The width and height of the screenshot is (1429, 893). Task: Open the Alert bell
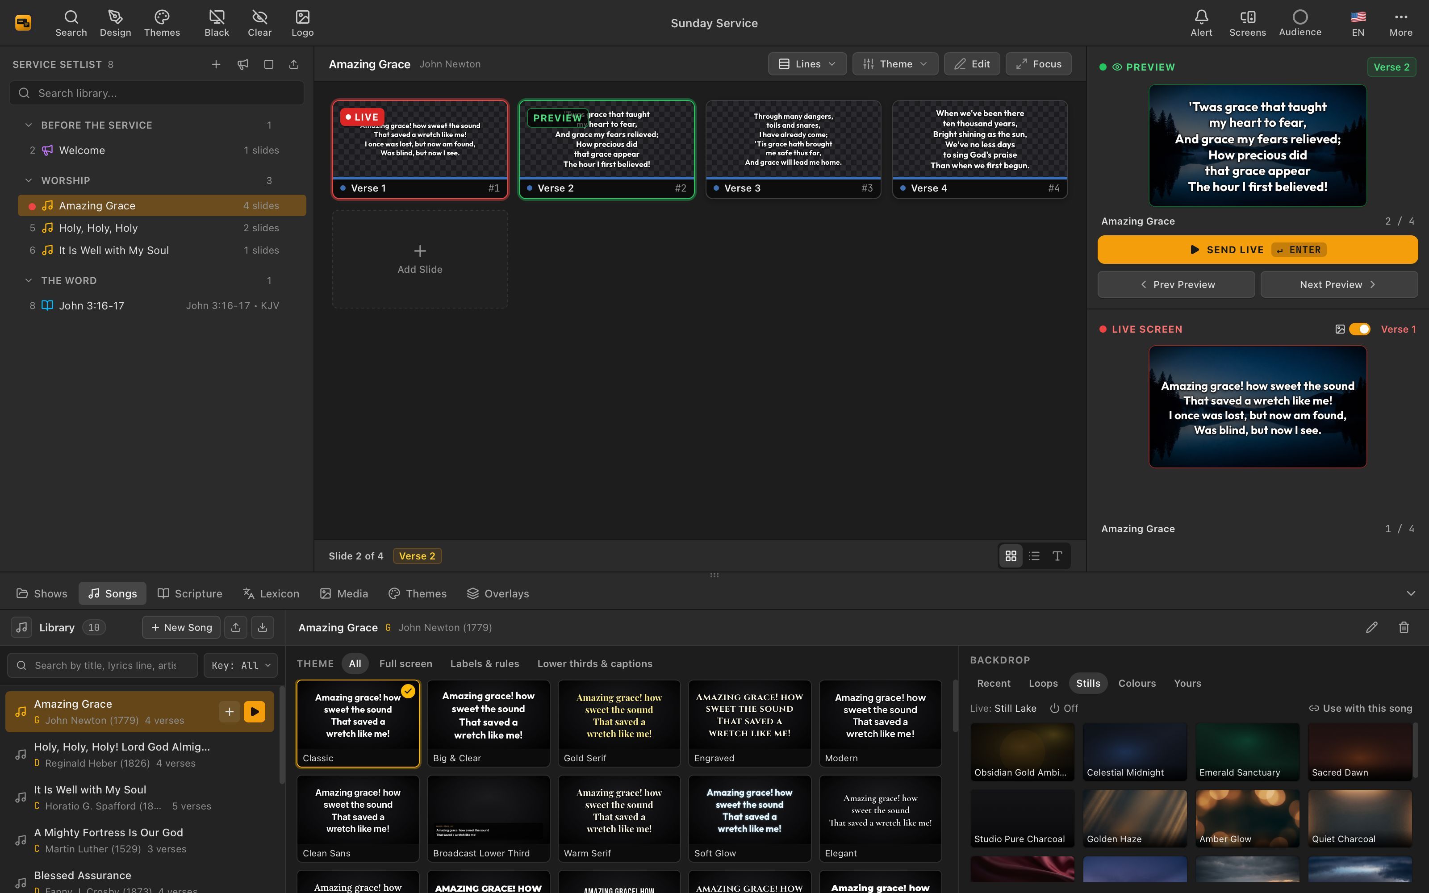(x=1201, y=23)
